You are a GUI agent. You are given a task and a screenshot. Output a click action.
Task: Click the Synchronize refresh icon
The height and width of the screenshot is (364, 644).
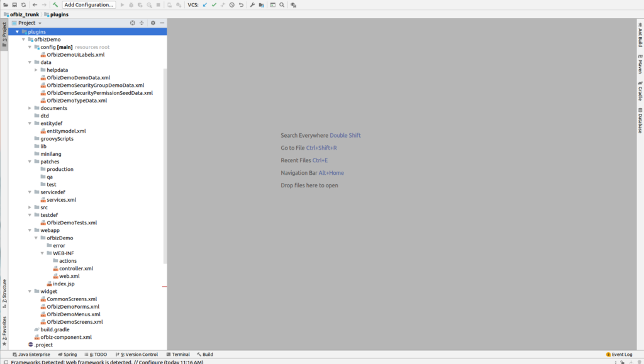[23, 5]
